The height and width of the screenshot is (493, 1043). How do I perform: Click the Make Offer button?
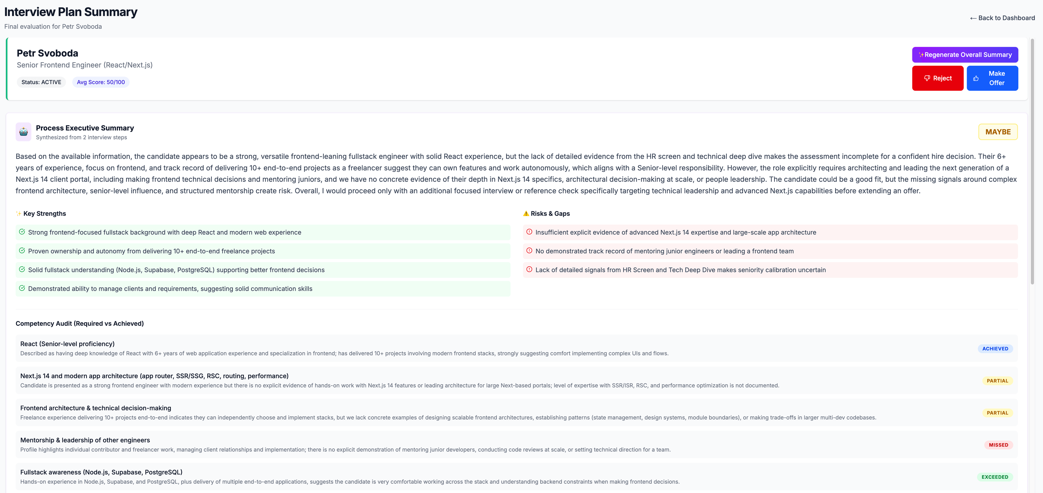992,78
